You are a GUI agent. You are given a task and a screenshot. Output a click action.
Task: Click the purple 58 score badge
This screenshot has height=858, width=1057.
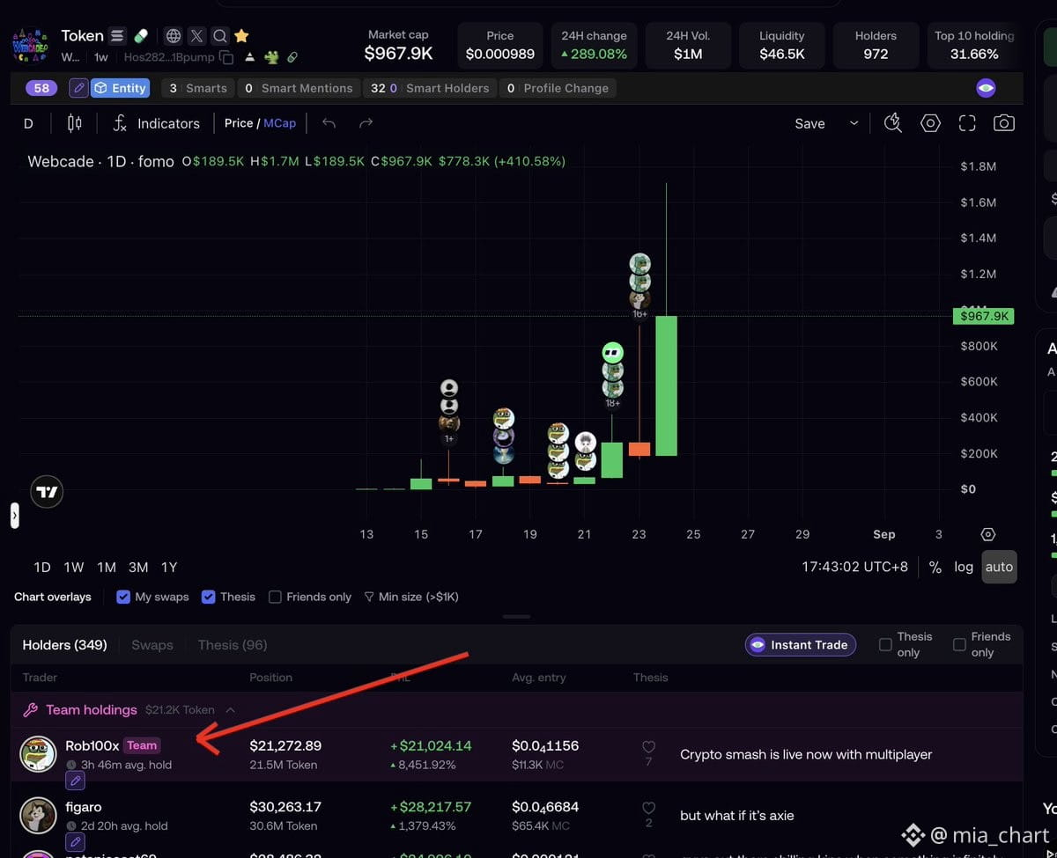[x=41, y=88]
